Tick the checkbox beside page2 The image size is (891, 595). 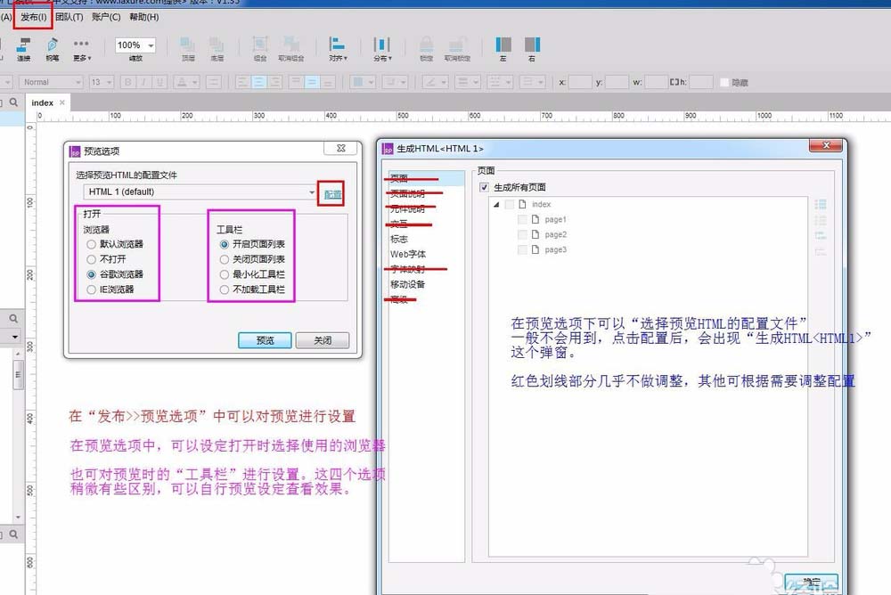(523, 234)
